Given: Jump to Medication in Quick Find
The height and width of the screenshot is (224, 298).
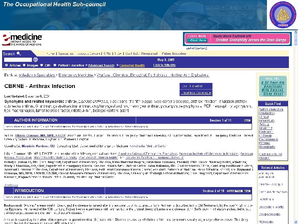Looking at the screenshot, I should 266,131.
